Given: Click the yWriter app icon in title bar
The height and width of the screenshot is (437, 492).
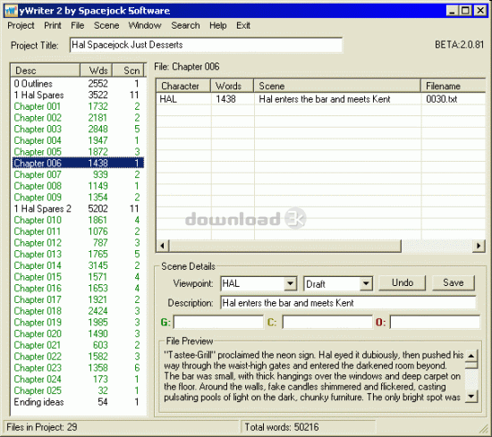Looking at the screenshot, I should pos(11,11).
